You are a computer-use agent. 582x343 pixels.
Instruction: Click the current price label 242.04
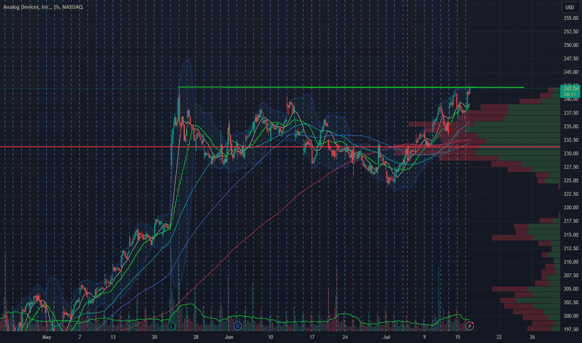571,89
